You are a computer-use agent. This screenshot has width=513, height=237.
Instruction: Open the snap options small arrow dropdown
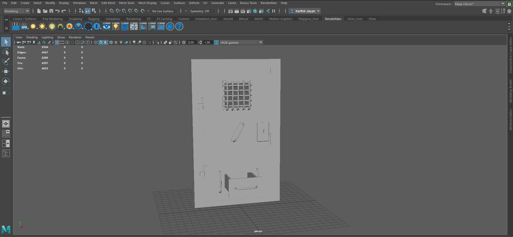pos(148,11)
